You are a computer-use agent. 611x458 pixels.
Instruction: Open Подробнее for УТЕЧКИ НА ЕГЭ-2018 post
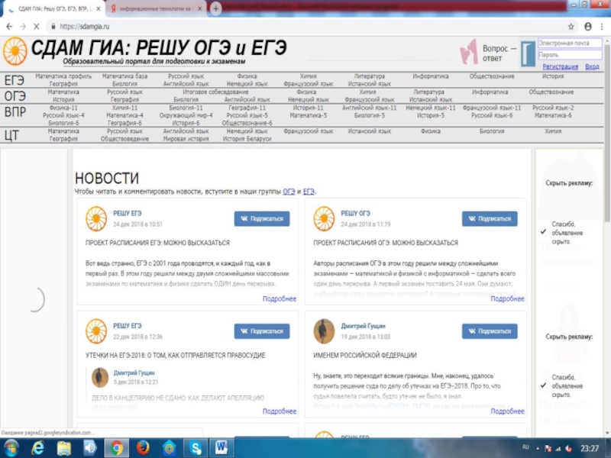coord(280,411)
